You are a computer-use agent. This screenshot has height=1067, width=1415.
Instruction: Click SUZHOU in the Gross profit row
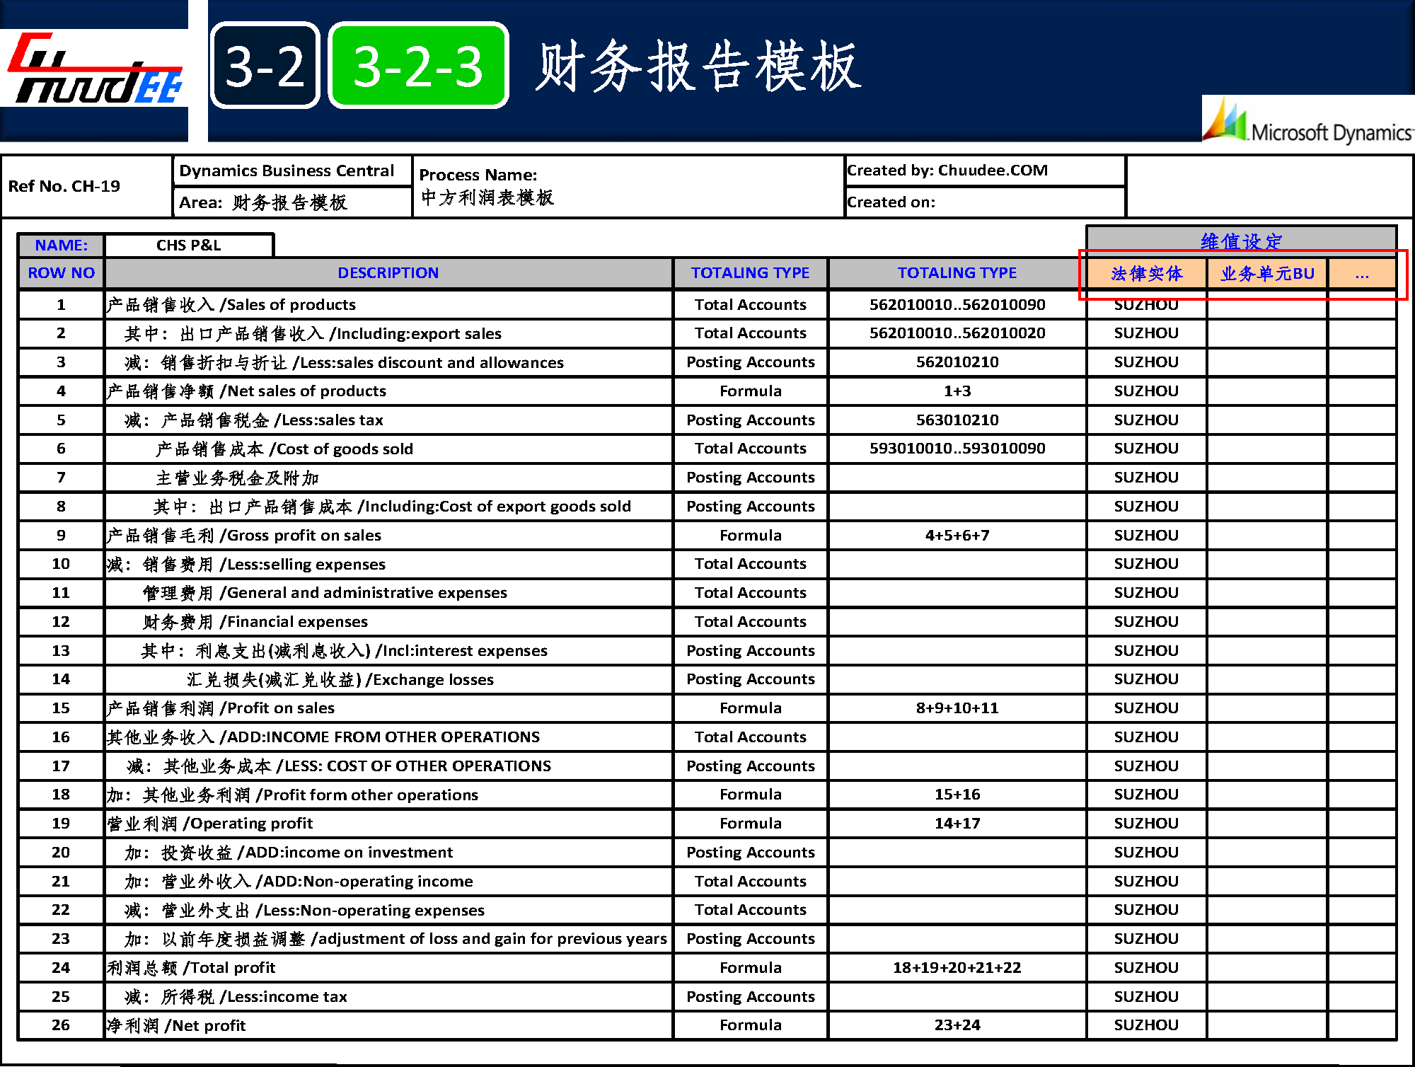click(x=1146, y=536)
